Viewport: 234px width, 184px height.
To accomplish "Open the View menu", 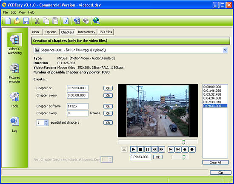I will [22, 12].
